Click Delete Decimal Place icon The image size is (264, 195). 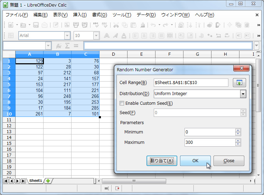[227, 36]
